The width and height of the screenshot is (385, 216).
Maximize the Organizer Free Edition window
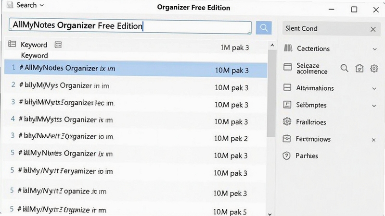point(354,9)
